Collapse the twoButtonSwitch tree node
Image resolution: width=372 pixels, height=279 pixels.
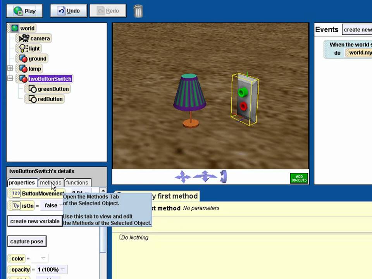(x=10, y=78)
